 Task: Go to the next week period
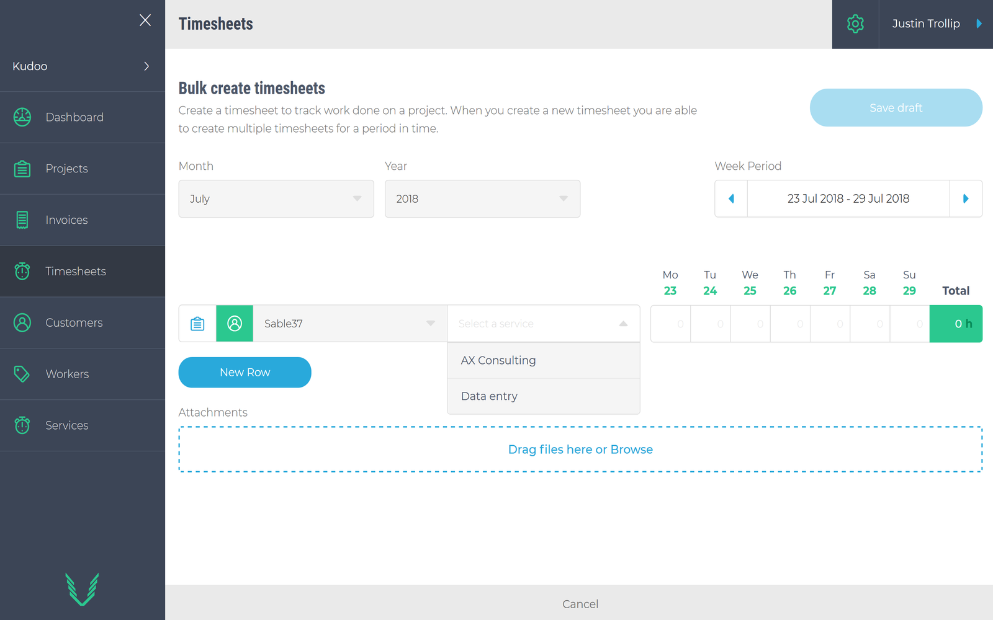click(966, 198)
